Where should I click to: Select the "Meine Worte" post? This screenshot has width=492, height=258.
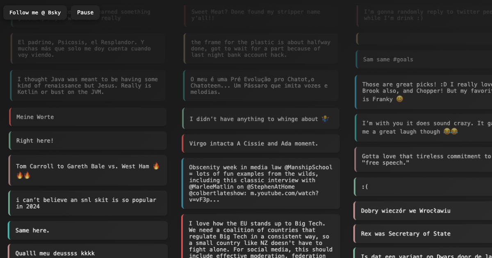[x=88, y=117]
